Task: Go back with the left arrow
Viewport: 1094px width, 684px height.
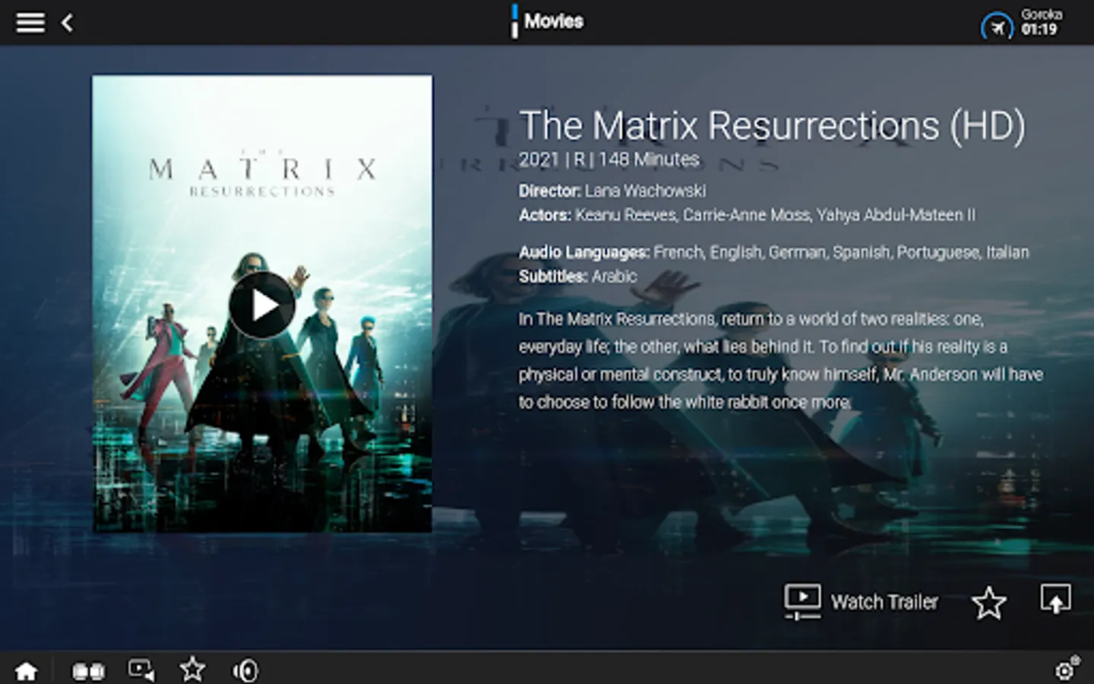Action: pos(68,23)
